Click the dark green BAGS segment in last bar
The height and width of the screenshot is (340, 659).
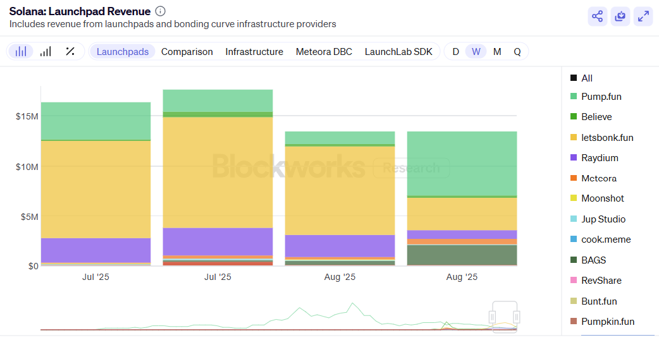pos(462,255)
